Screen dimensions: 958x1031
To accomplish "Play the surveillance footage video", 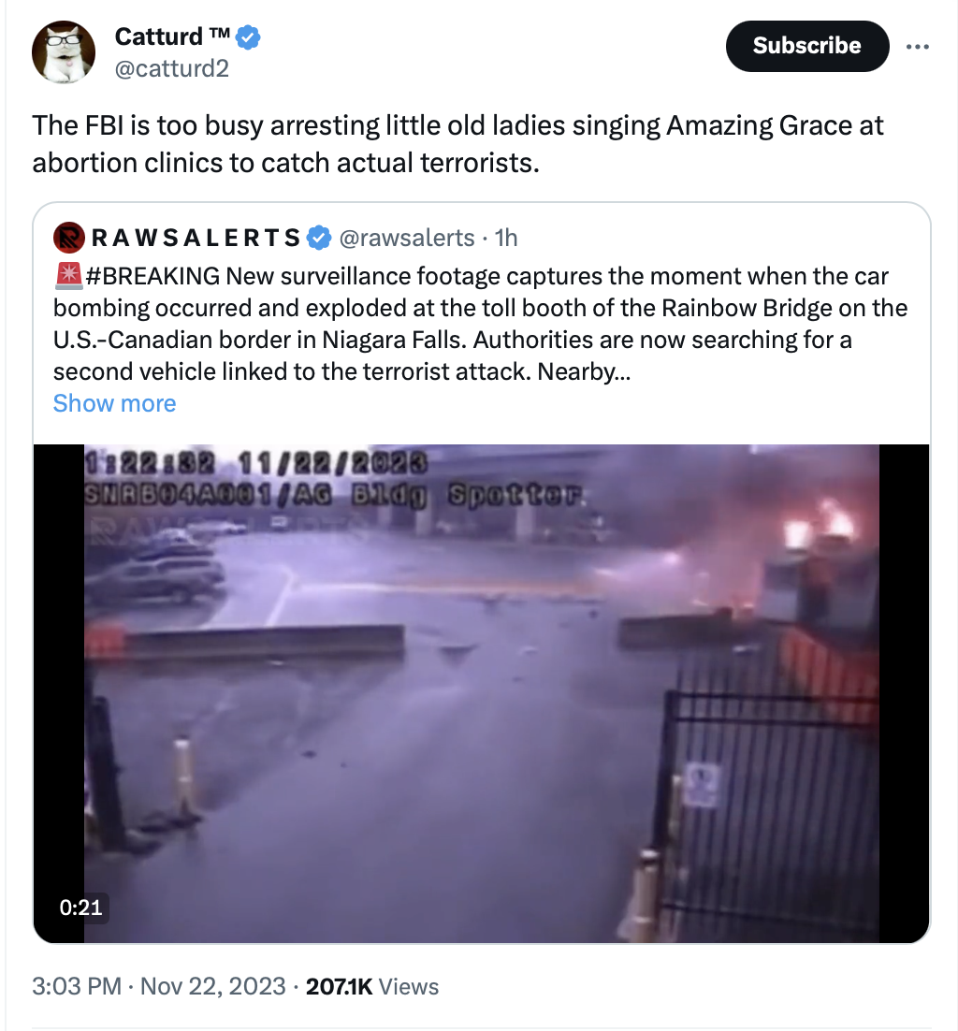I will (481, 693).
